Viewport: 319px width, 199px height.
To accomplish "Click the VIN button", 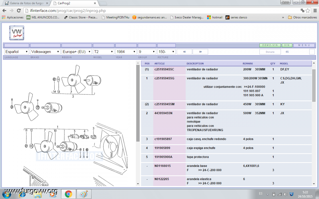I will point(287,45).
